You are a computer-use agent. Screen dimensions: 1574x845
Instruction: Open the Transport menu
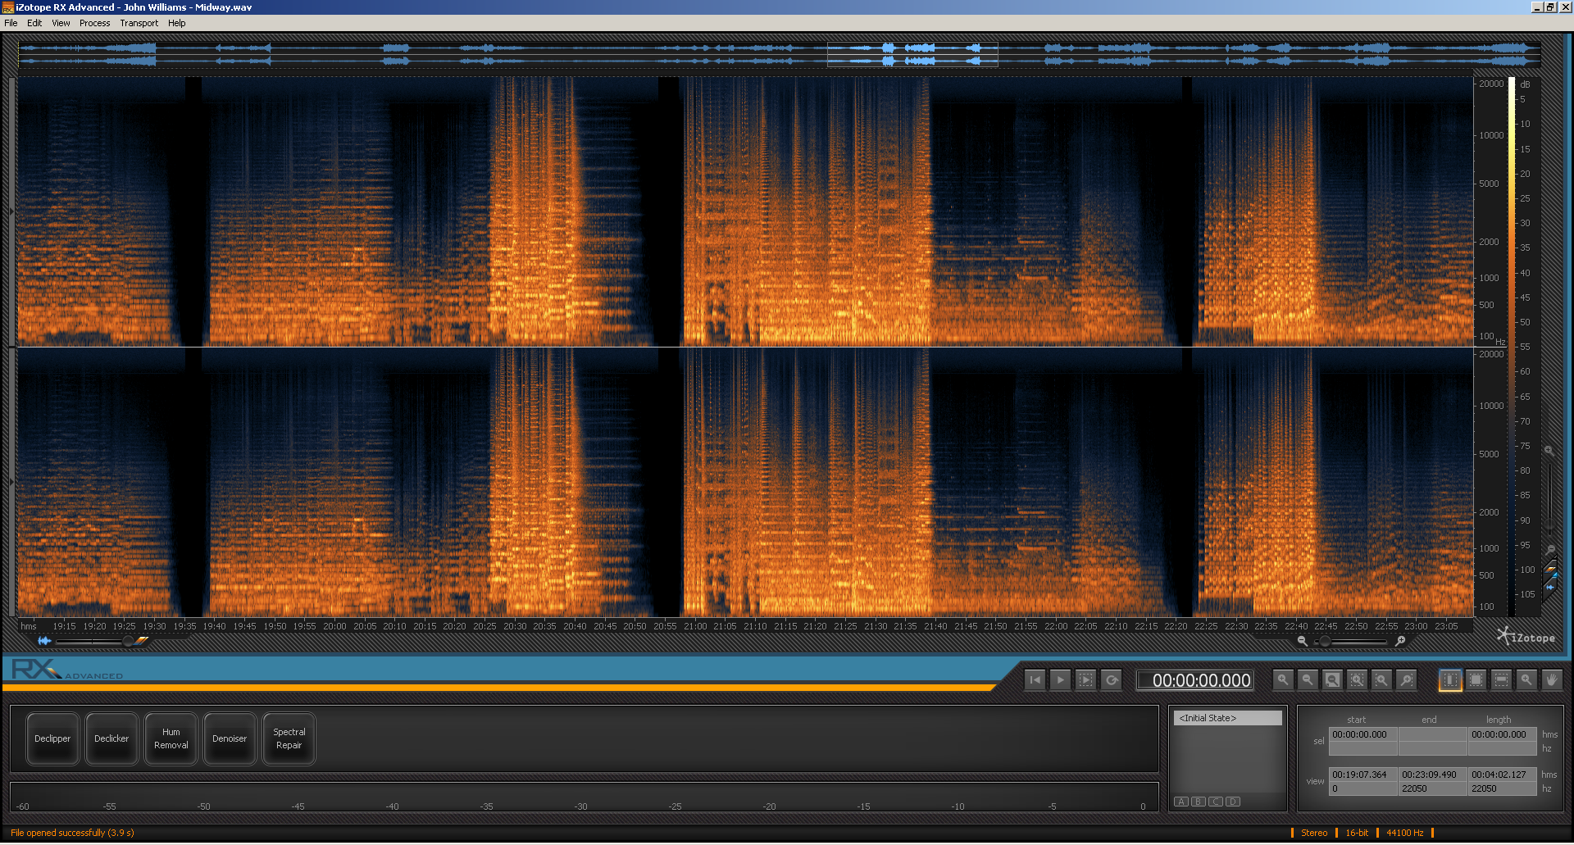(139, 23)
